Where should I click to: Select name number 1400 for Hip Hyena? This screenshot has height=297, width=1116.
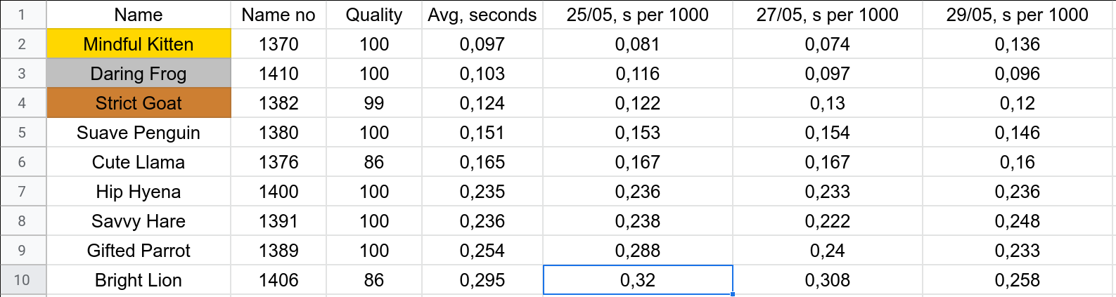coord(278,192)
